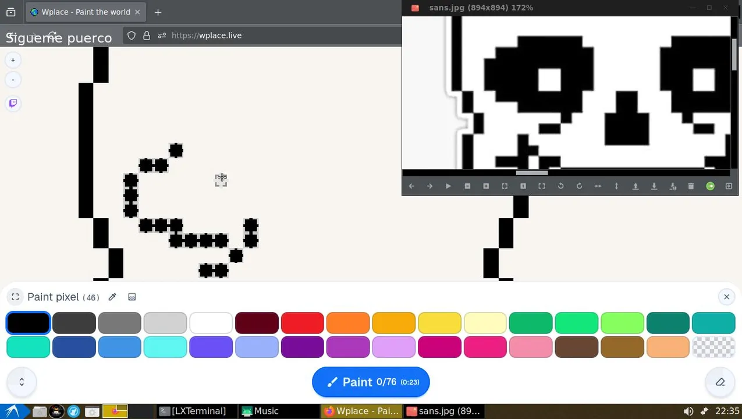Viewport: 742px width, 419px height.
Task: Click the vertical scrollbar in image viewer
Action: click(734, 54)
